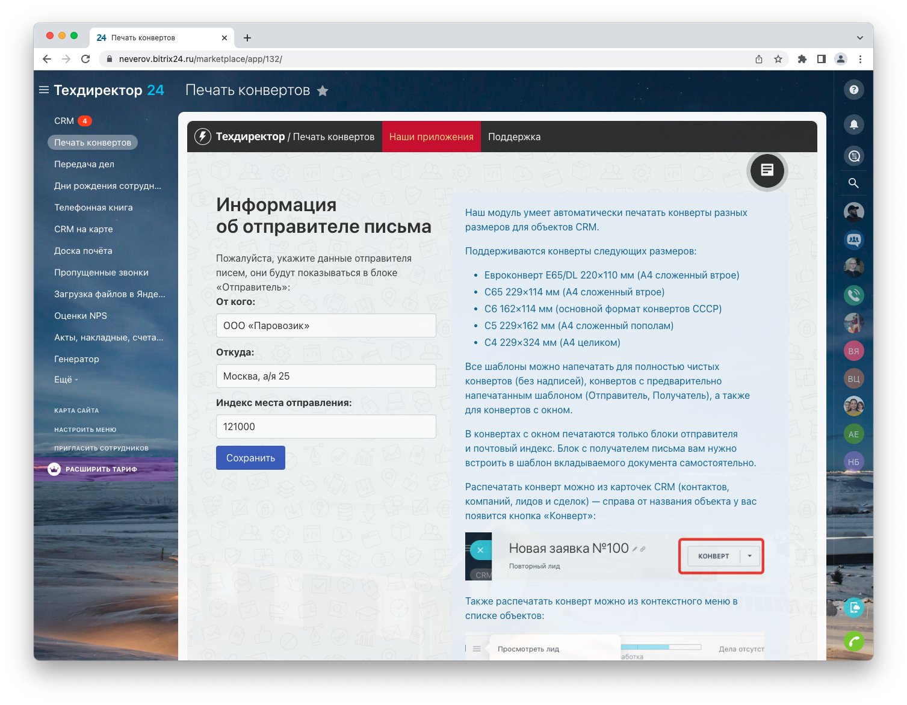Go back in browser history
Image resolution: width=907 pixels, height=705 pixels.
click(x=47, y=59)
